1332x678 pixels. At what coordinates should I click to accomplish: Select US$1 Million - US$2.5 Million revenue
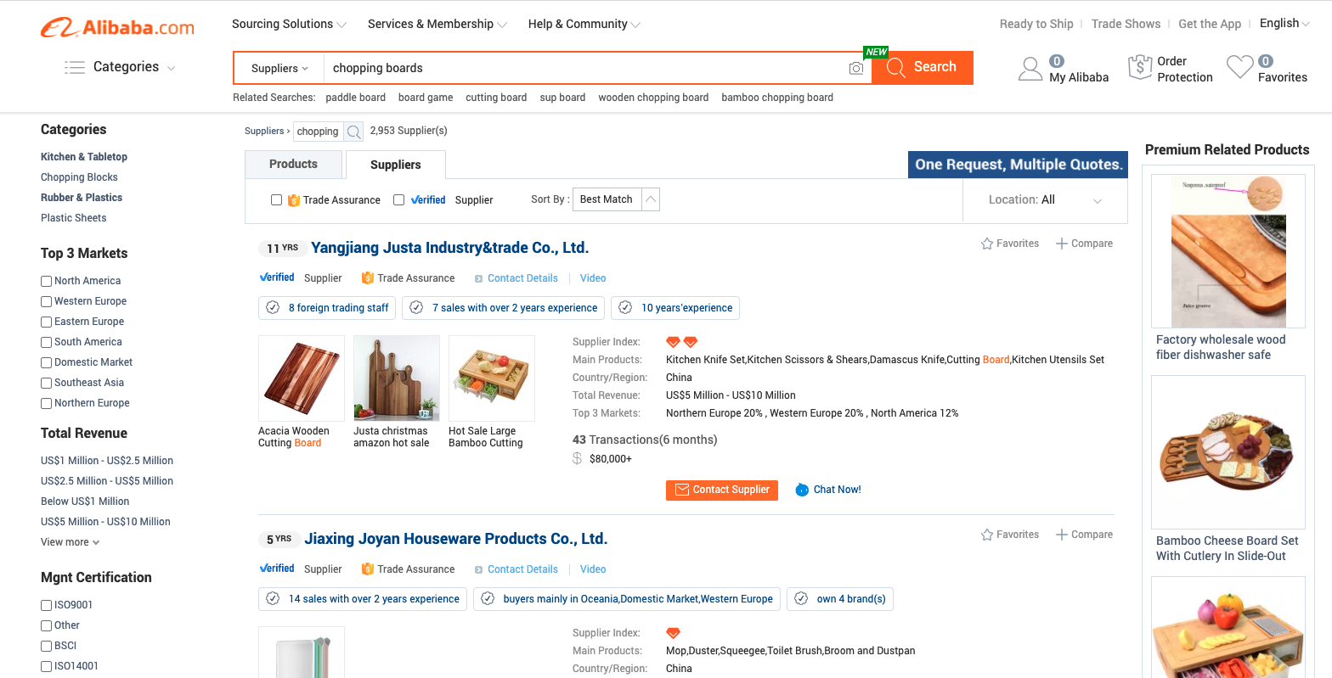coord(107,461)
